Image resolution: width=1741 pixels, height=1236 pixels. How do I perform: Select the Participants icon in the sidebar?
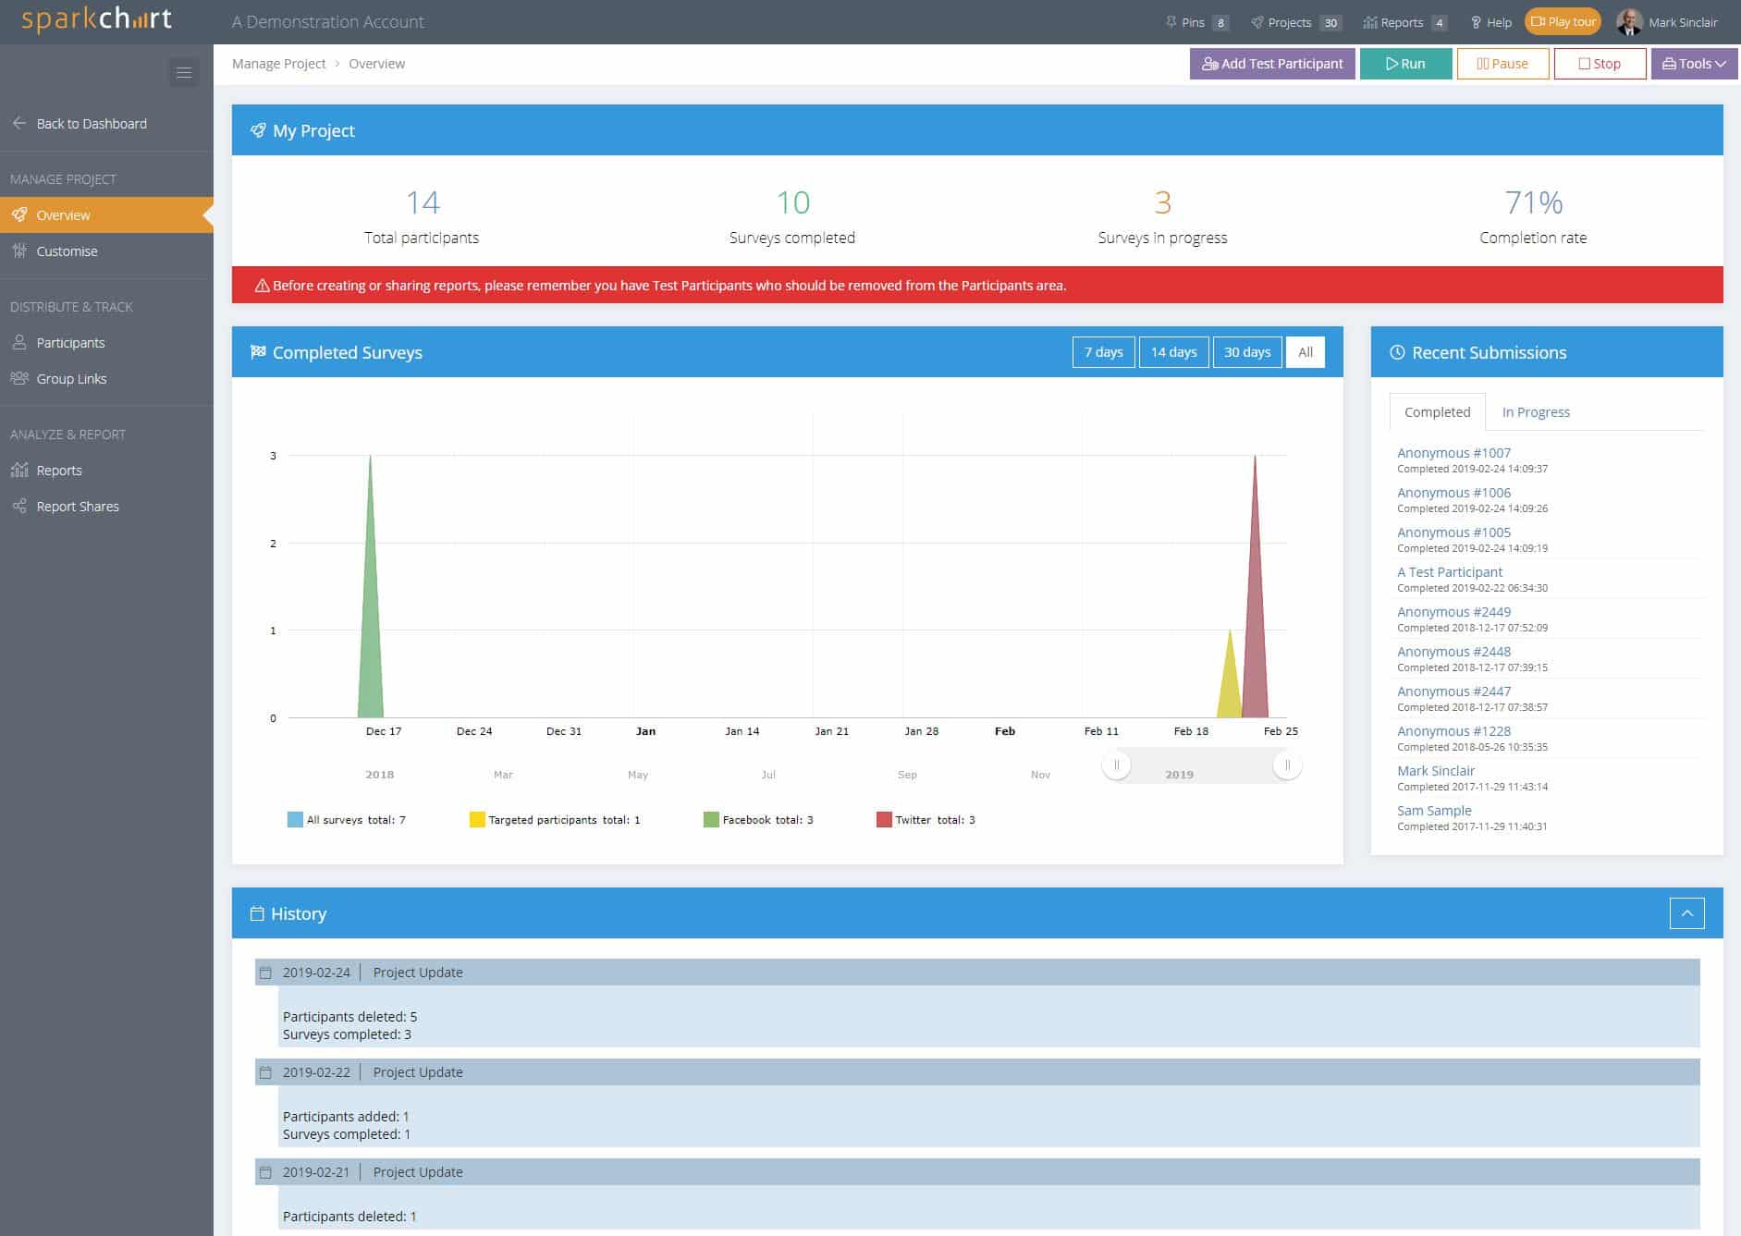click(19, 342)
